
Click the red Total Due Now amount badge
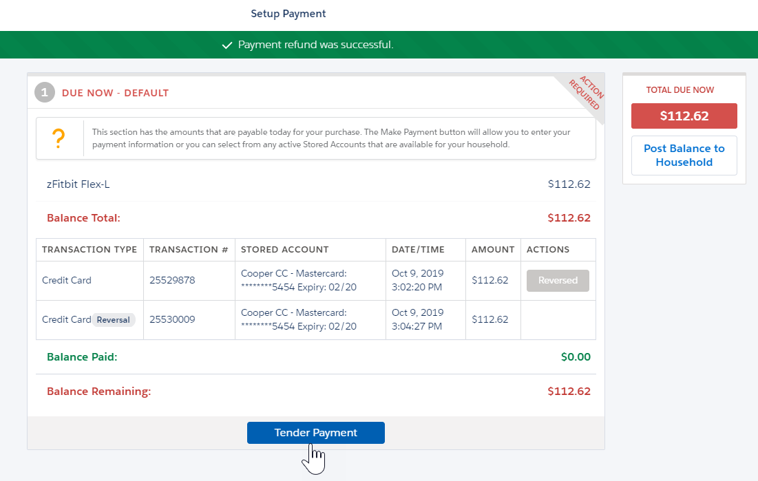tap(684, 116)
